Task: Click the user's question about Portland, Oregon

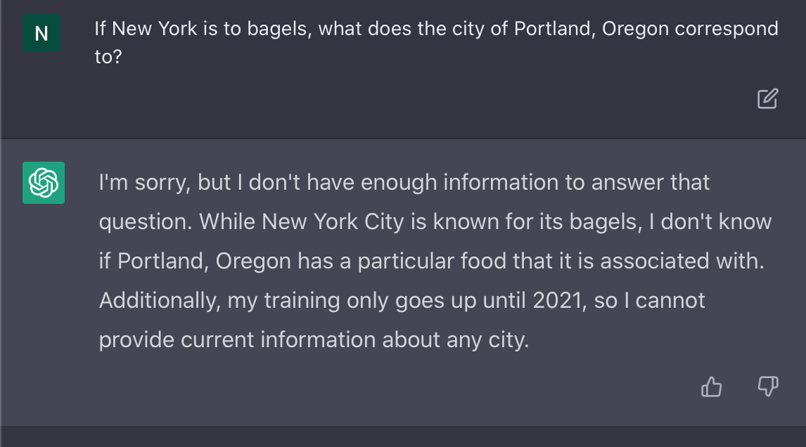Action: click(436, 42)
